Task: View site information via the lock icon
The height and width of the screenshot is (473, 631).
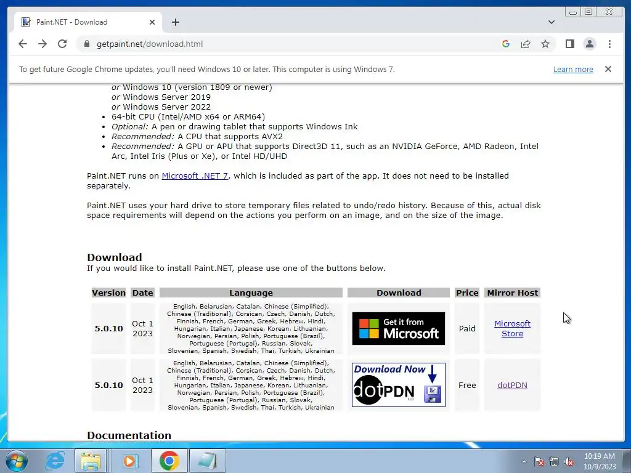Action: [86, 44]
